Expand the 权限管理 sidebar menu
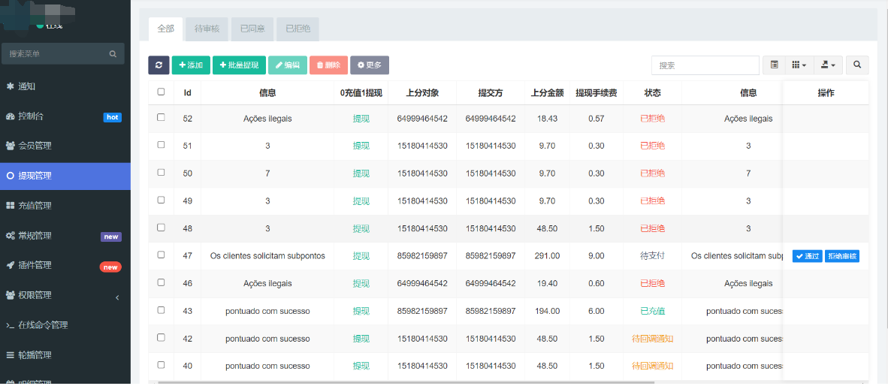Screen dimensions: 888x389 [35, 295]
